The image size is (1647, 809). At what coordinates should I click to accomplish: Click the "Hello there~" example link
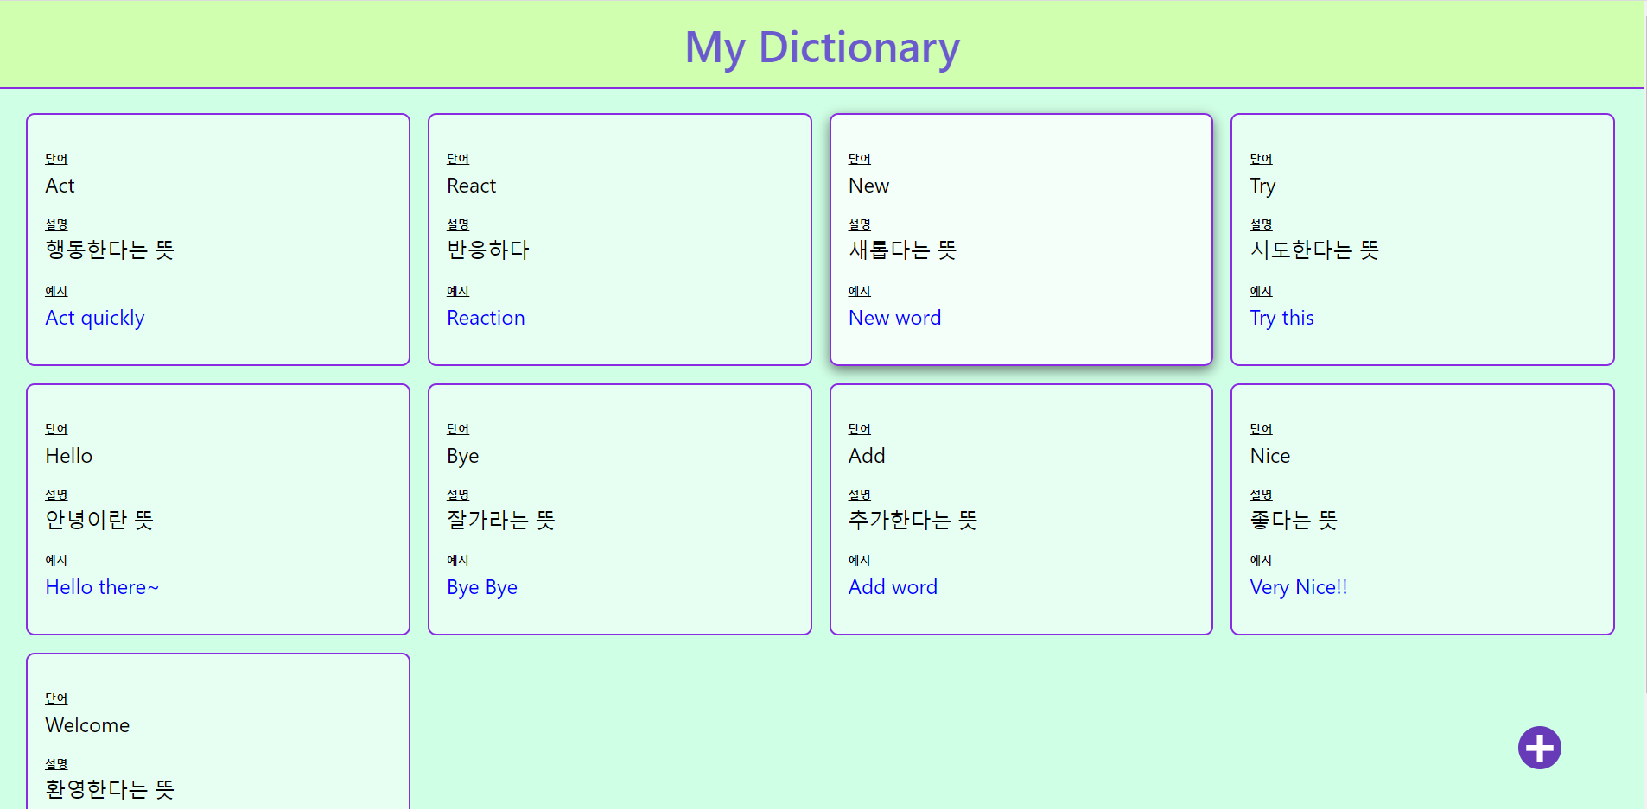(101, 586)
